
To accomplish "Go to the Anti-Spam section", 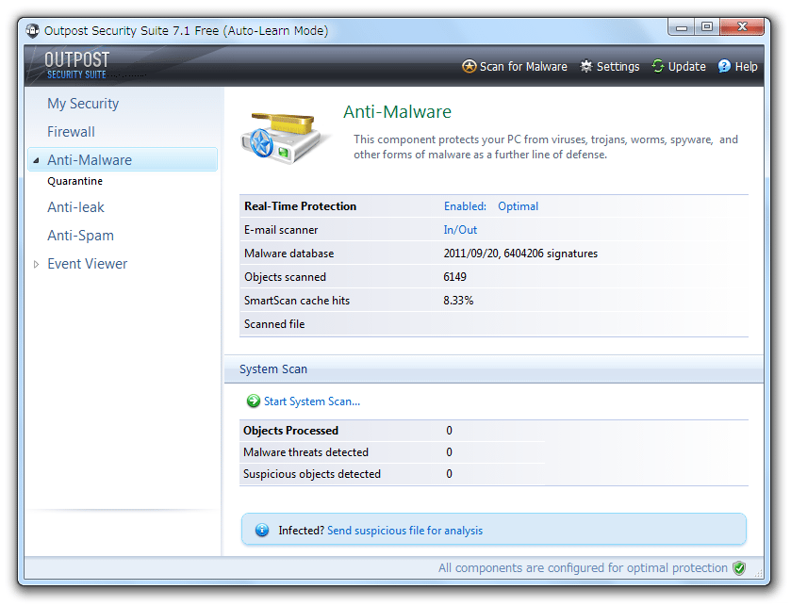I will click(81, 236).
